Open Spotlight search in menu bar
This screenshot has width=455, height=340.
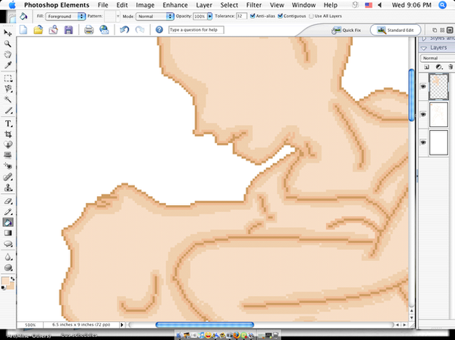pos(442,5)
